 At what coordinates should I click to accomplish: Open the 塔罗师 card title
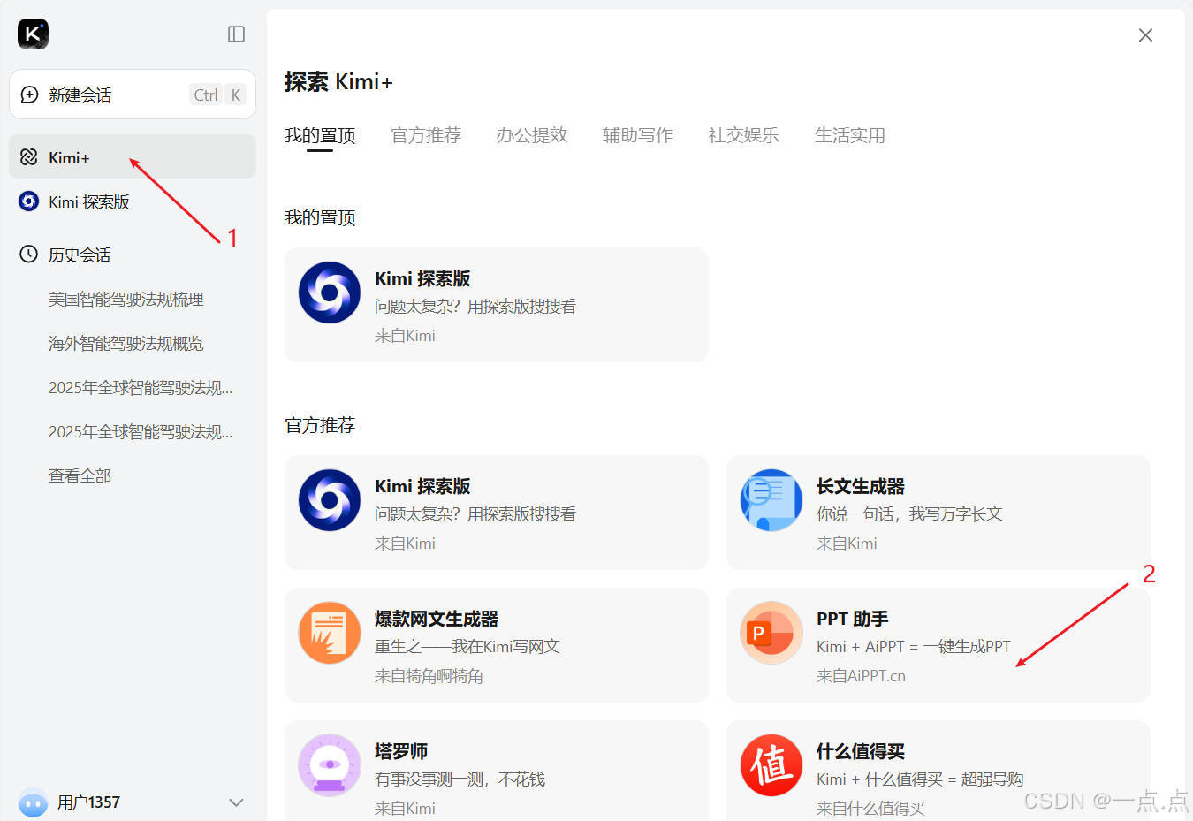(401, 751)
